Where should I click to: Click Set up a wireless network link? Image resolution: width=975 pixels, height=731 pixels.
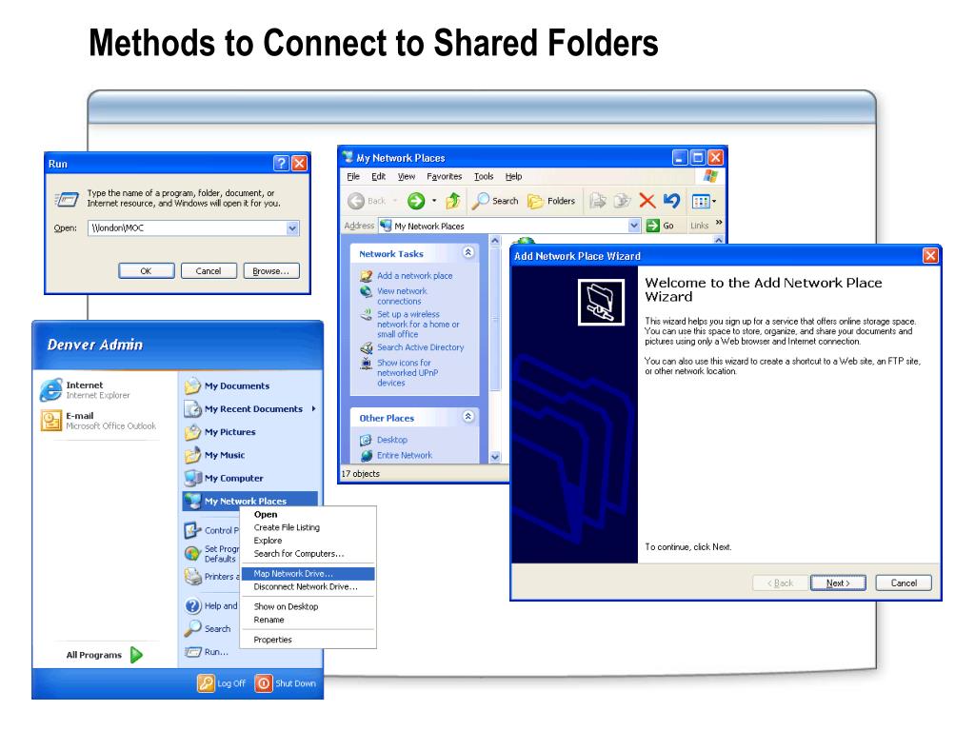418,324
